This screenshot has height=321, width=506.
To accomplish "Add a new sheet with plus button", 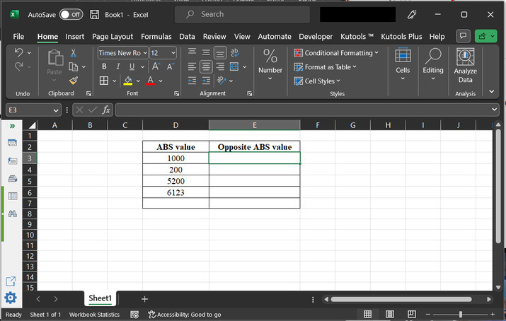I will click(x=144, y=299).
